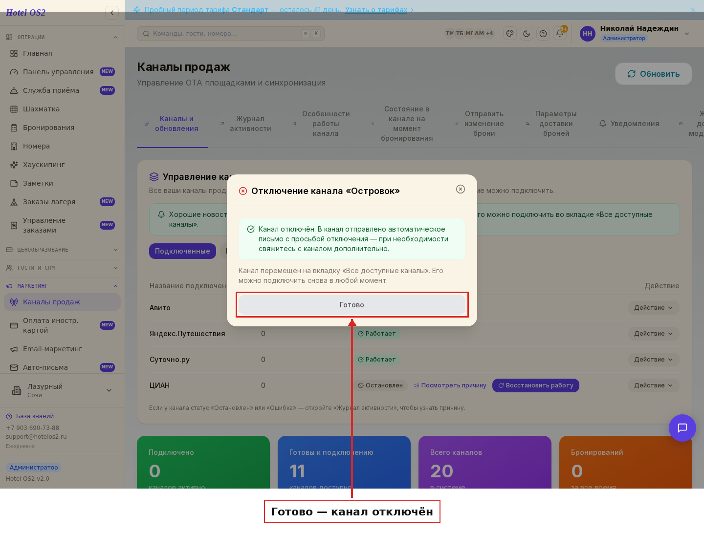Open Параметры доставки броней tab
Screen dimensions: 704x534
click(x=551, y=124)
